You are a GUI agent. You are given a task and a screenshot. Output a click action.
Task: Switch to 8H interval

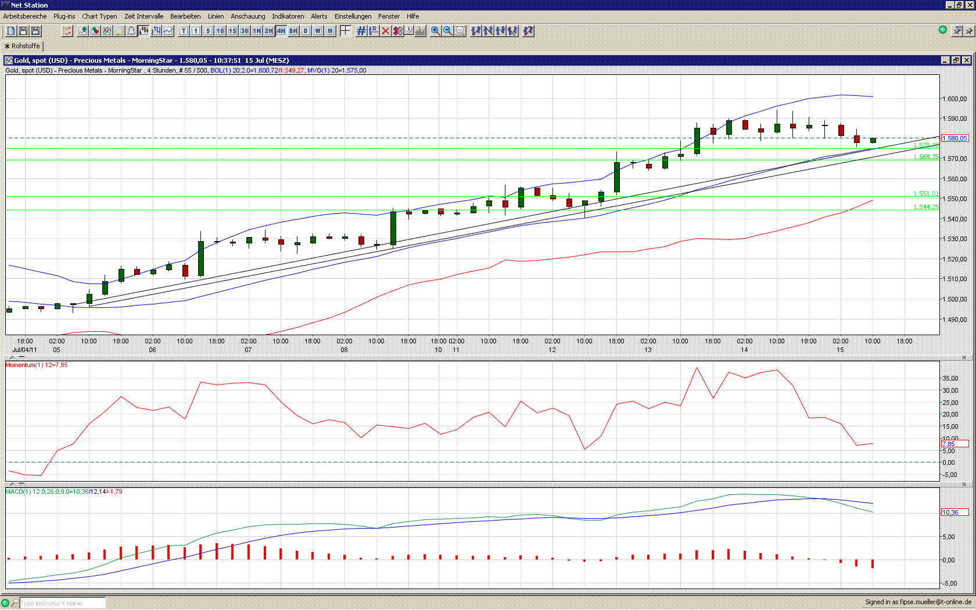[x=293, y=31]
